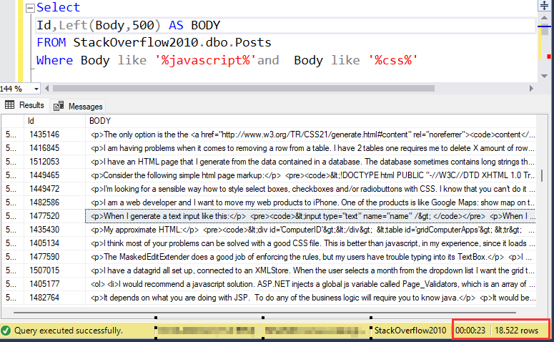Click the BODY column header
Viewport: 554px width, 342px height.
(310, 121)
